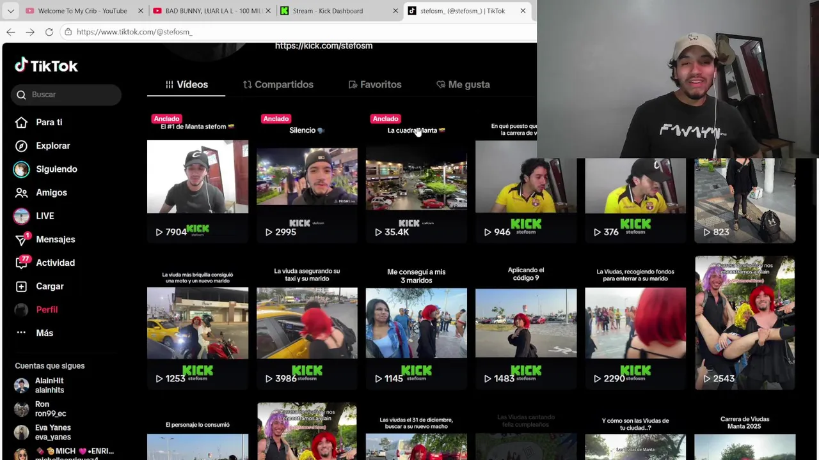This screenshot has width=819, height=460.
Task: Open video with 823 views
Action: click(745, 201)
